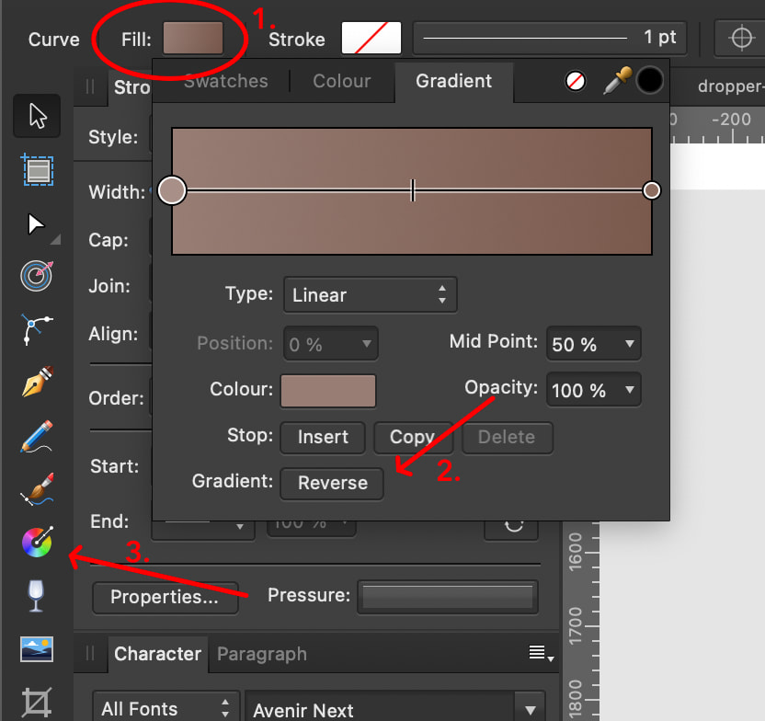
Task: Select the Vector Brush tool
Action: coord(37,490)
